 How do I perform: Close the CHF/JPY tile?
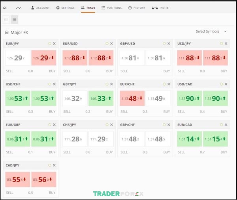111,124
